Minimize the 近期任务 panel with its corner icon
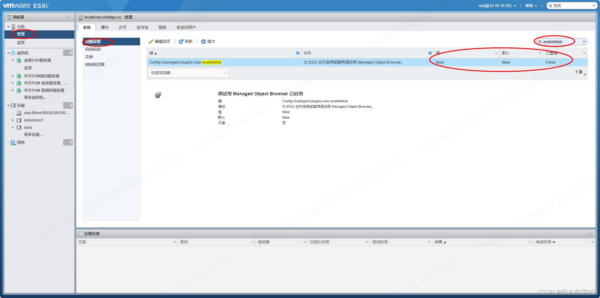Screen dimensions: 600x298 (x=590, y=234)
